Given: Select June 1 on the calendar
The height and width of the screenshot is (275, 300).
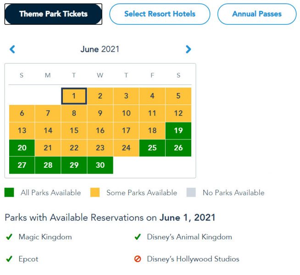Looking at the screenshot, I should tap(74, 96).
